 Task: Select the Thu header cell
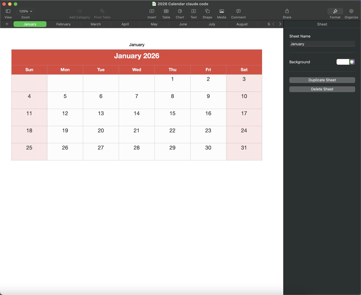(x=172, y=70)
